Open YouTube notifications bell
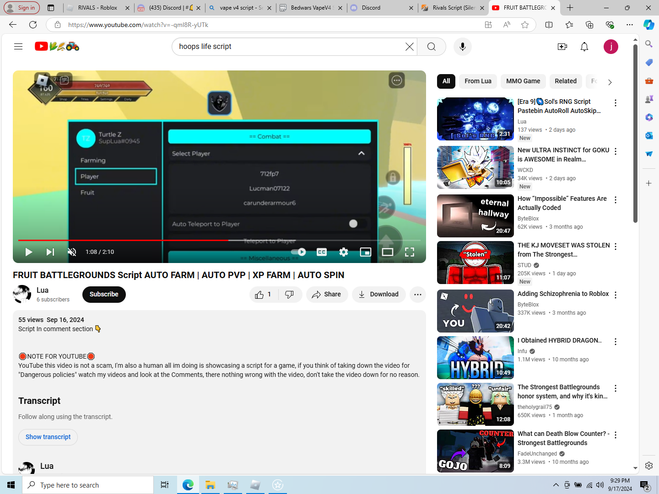 pos(584,47)
